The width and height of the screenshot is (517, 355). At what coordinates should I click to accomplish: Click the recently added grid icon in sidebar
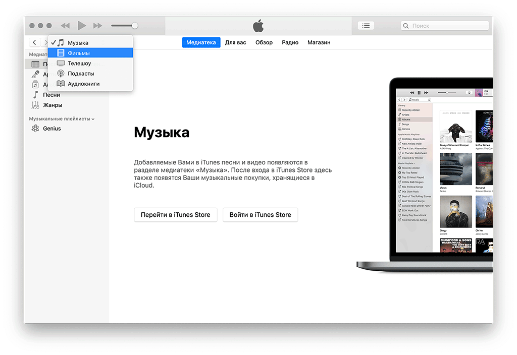[35, 64]
